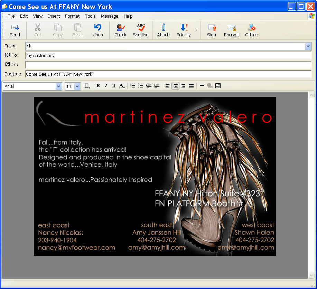The width and height of the screenshot is (317, 289).
Task: Toggle Bold formatting
Action: pyautogui.click(x=98, y=86)
